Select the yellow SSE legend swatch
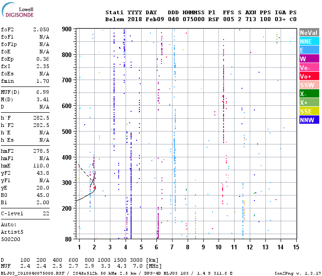 click(309, 111)
